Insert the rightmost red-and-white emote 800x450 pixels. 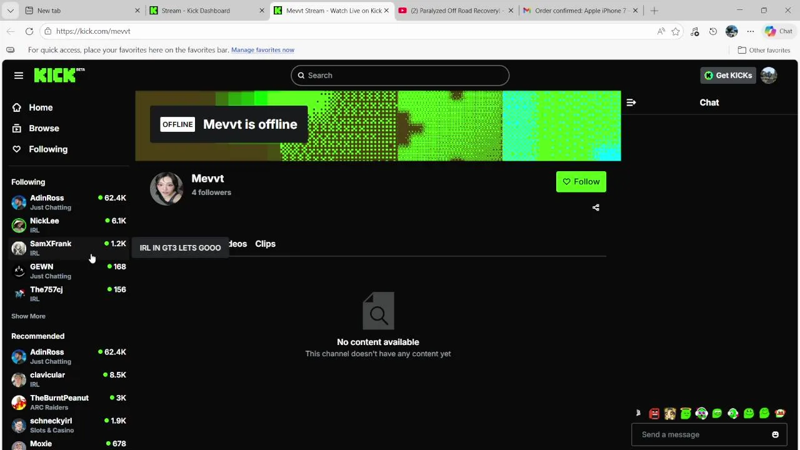(780, 413)
